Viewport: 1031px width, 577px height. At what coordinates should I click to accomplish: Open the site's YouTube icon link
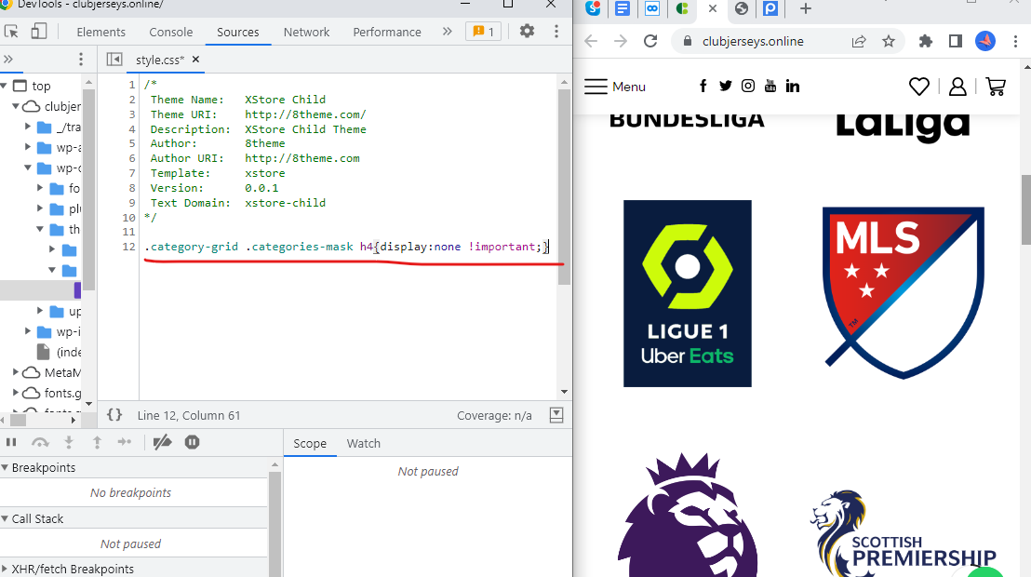pyautogui.click(x=770, y=87)
